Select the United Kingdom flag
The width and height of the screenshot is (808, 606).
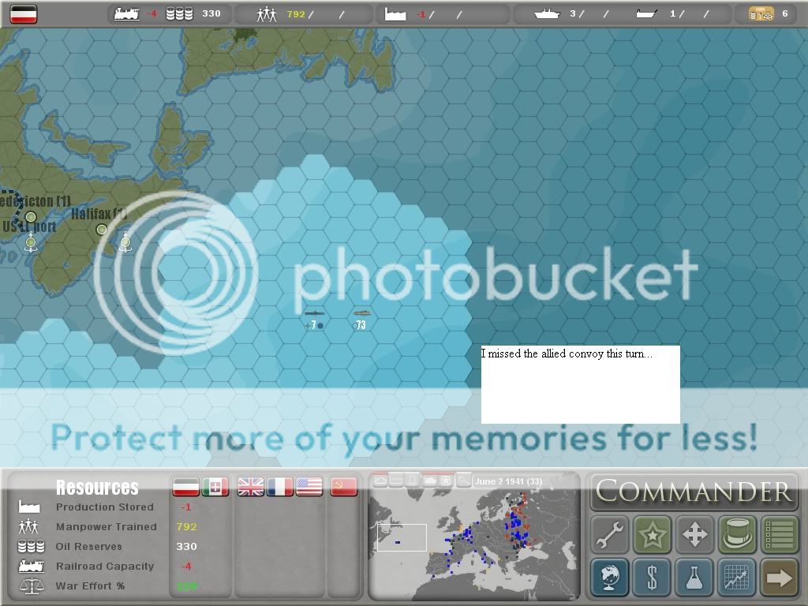point(251,487)
